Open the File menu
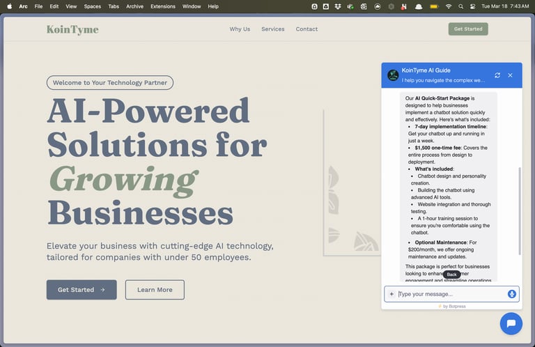This screenshot has width=535, height=347. pos(38,6)
